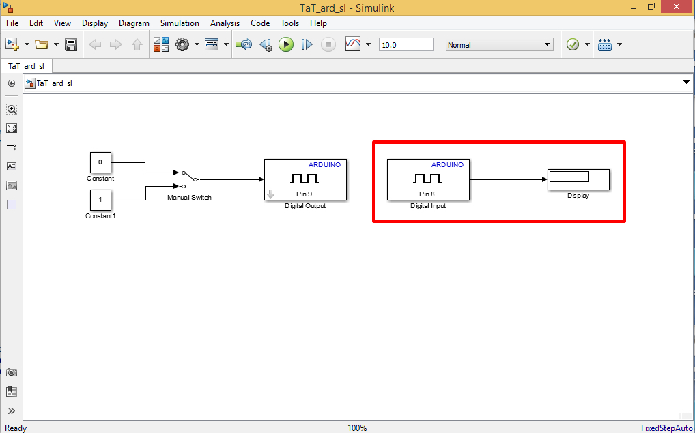Open the Diagram menu

[x=134, y=23]
